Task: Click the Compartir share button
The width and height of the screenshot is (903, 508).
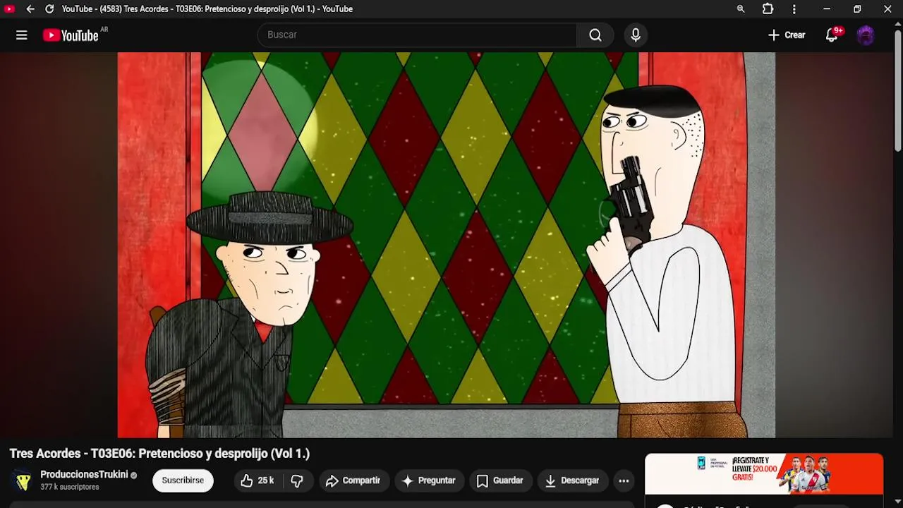Action: (x=353, y=480)
